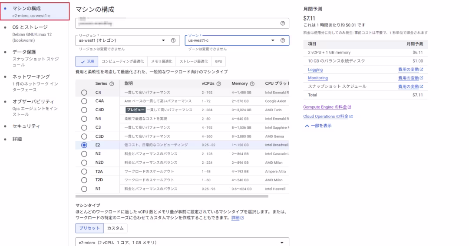Screen dimensions: 469x246
Task: Select the N2D series radio button
Action: click(x=84, y=163)
